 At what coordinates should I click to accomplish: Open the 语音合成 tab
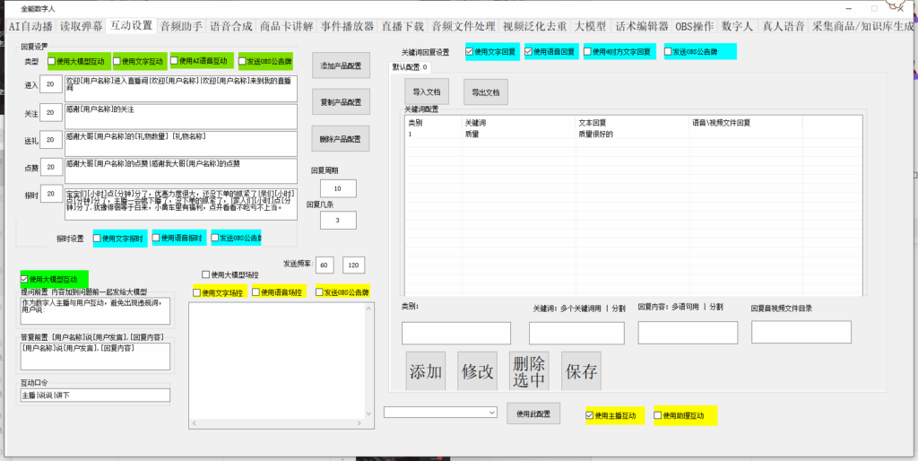[231, 26]
